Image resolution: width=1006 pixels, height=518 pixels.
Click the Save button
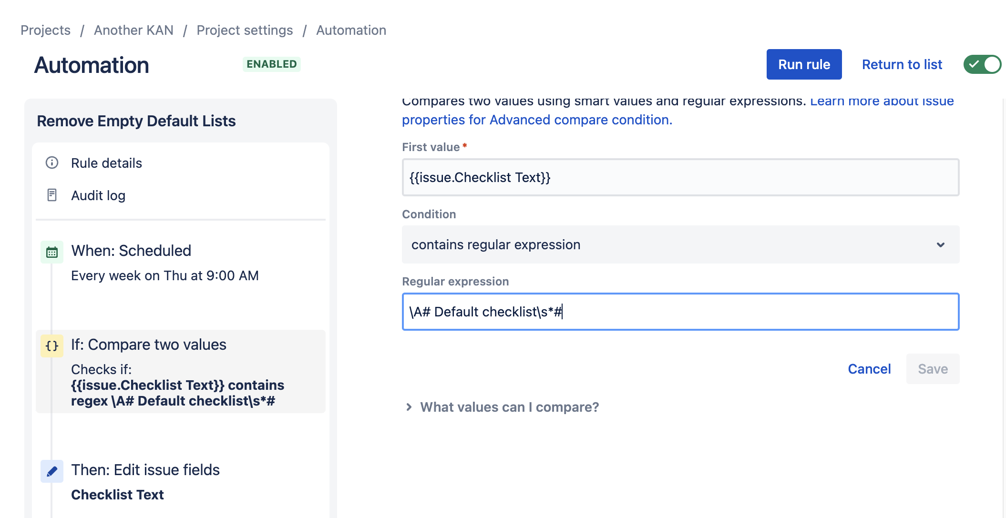tap(933, 369)
